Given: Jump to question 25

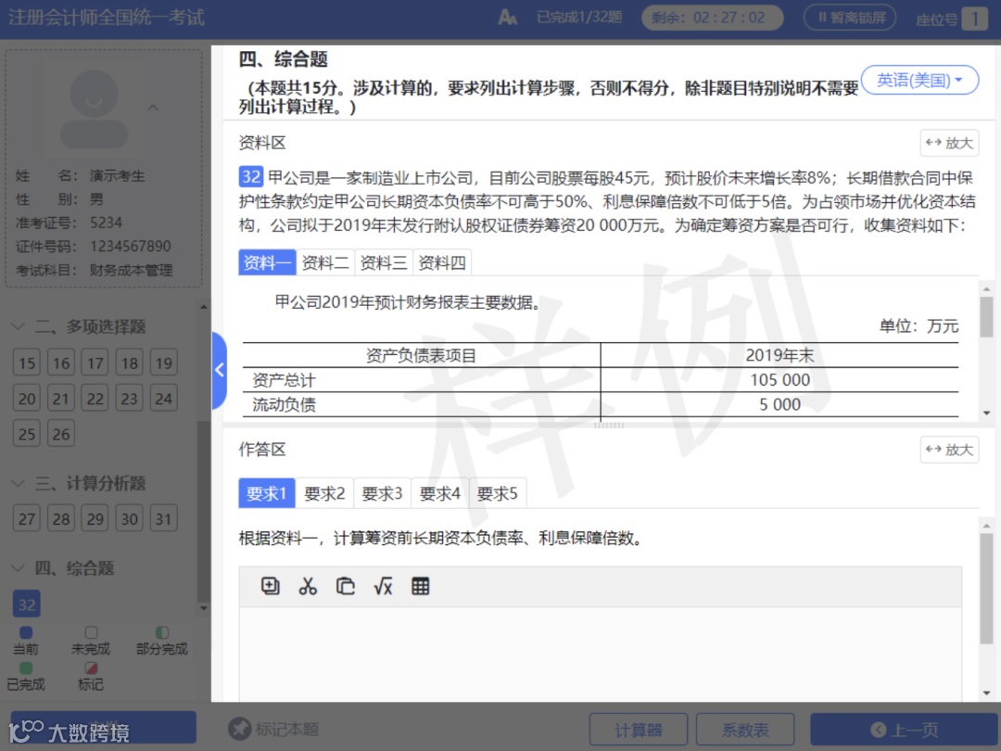Looking at the screenshot, I should point(27,434).
